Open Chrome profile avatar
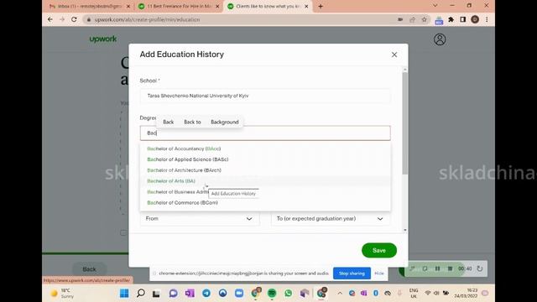The image size is (537, 302). point(475,19)
